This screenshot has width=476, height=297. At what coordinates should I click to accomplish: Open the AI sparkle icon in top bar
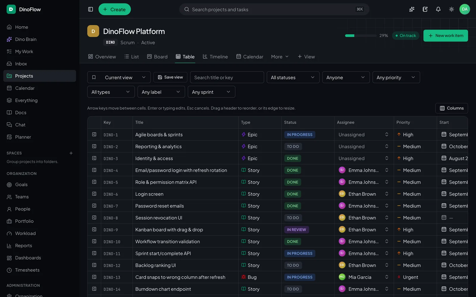[x=412, y=10]
